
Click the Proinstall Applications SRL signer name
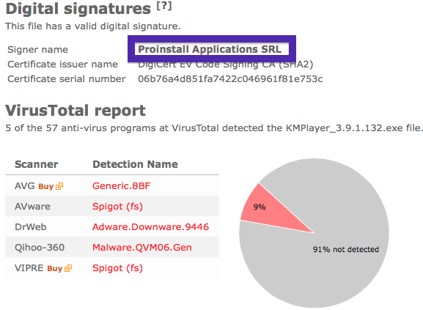(x=210, y=49)
